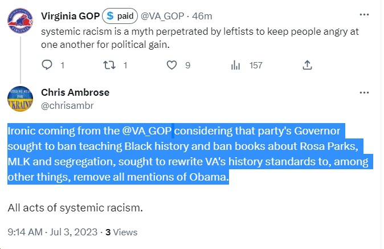Screen dimensions: 384x249
Task: Open Chris Ambrose's Ukraine avatar
Action: [x=20, y=99]
